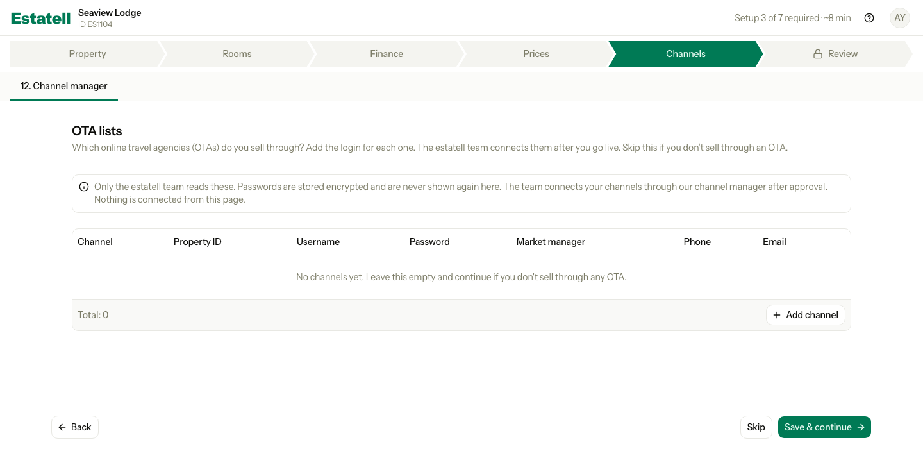Click the Password column header
923x449 pixels.
pos(429,242)
